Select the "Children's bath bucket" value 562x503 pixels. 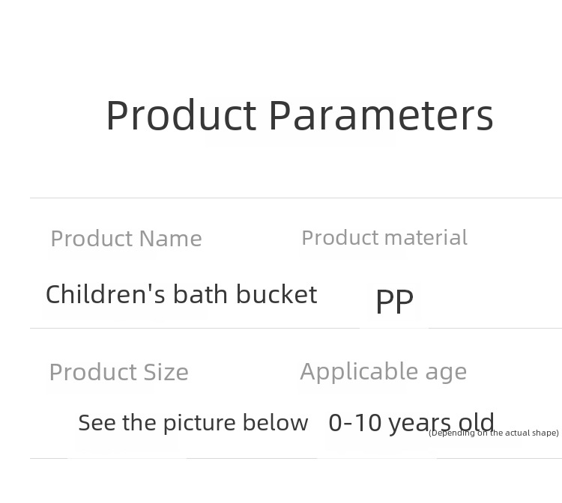click(181, 294)
